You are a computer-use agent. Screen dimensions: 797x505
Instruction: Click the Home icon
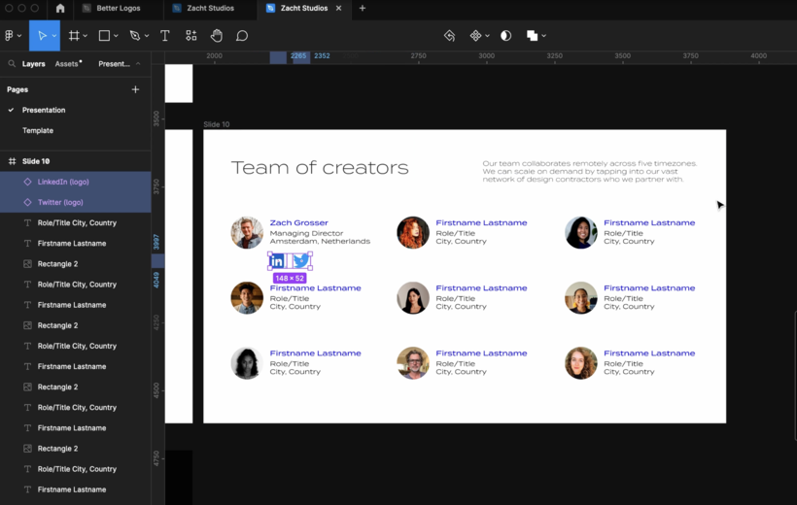pyautogui.click(x=60, y=8)
